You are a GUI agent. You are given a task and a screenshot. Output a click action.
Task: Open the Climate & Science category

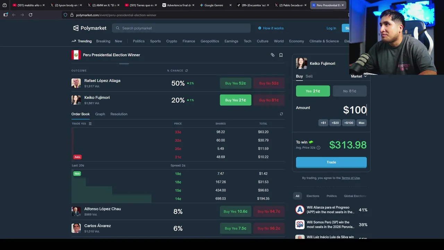click(324, 41)
